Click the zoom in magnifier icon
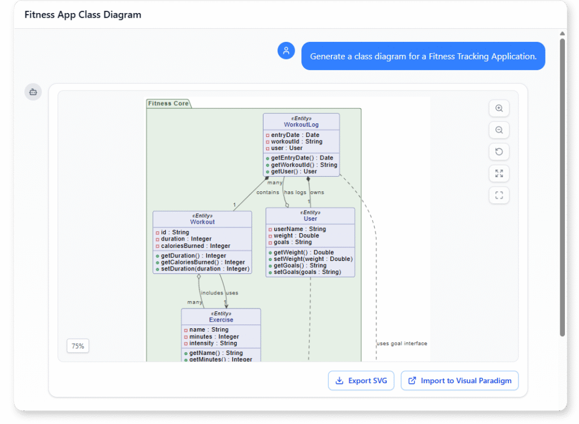This screenshot has height=424, width=579. click(x=499, y=108)
